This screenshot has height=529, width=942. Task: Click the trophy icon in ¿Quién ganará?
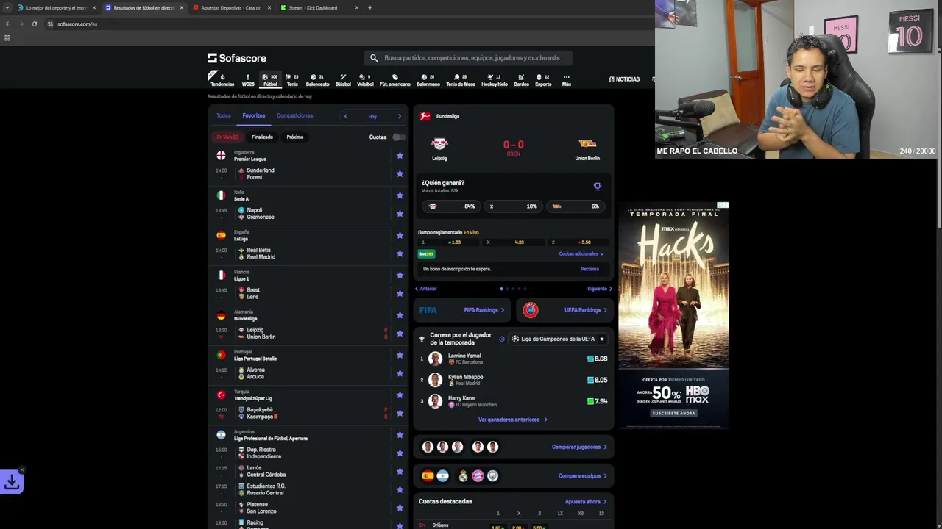click(x=598, y=187)
